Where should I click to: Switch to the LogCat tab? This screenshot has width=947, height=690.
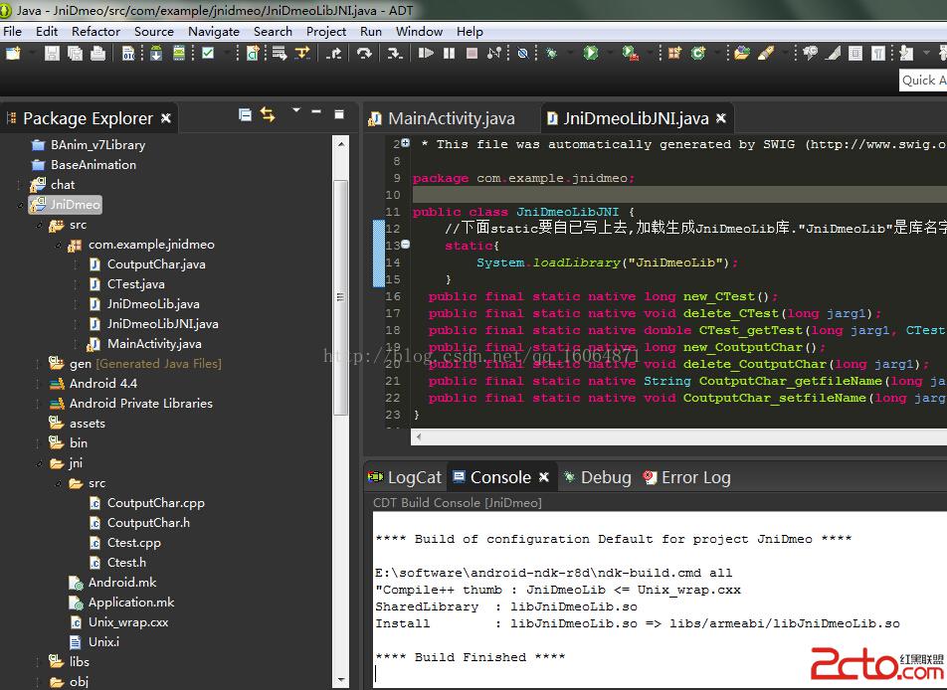tap(414, 477)
